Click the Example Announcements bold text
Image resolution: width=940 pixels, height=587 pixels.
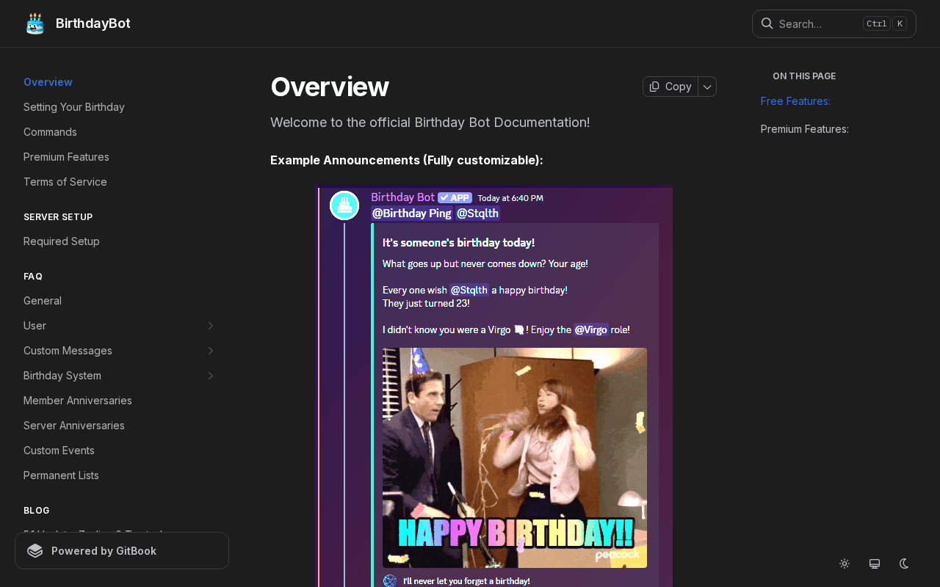[x=407, y=160]
